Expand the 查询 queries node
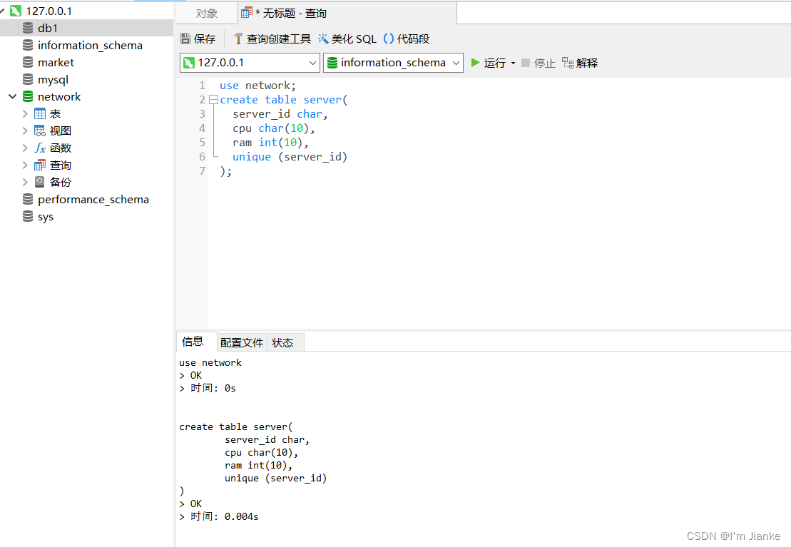 [25, 165]
